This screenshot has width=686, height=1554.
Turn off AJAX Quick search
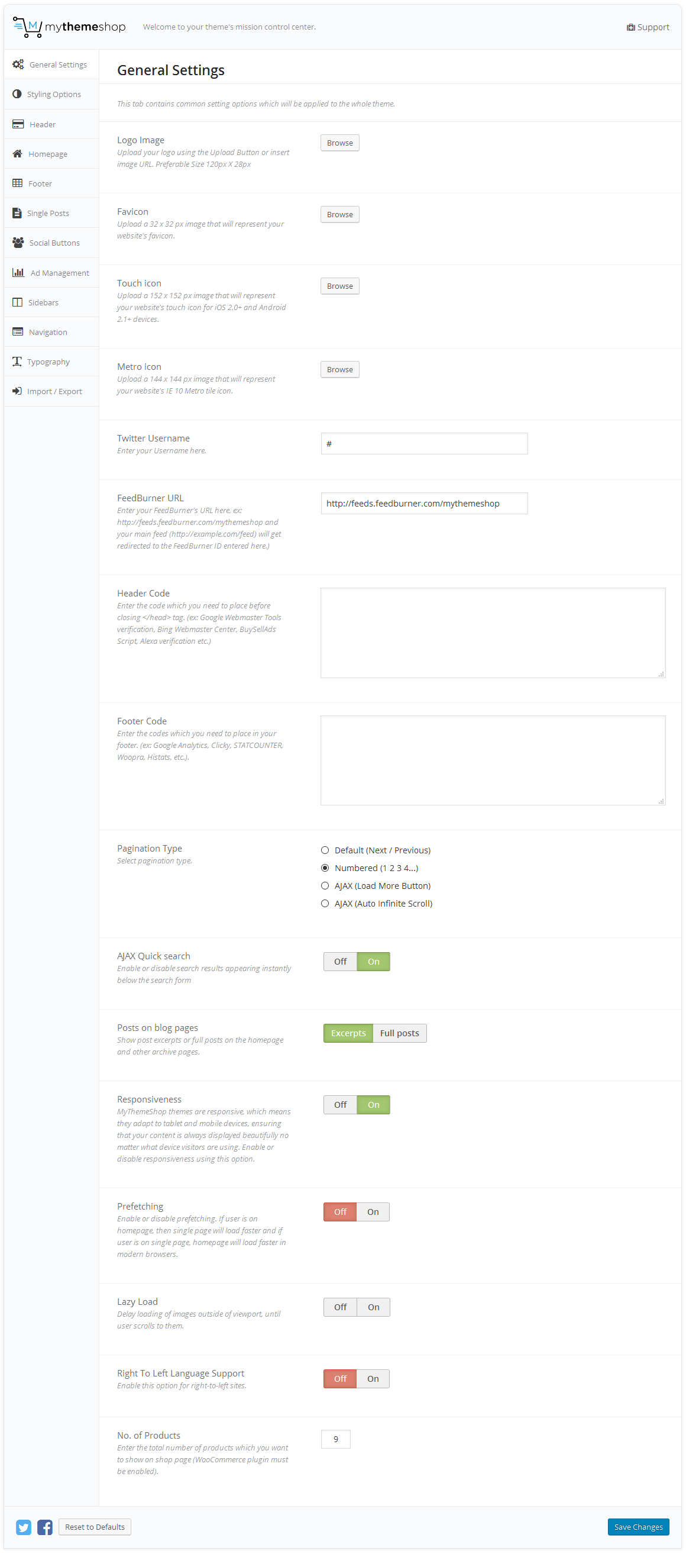click(x=340, y=962)
